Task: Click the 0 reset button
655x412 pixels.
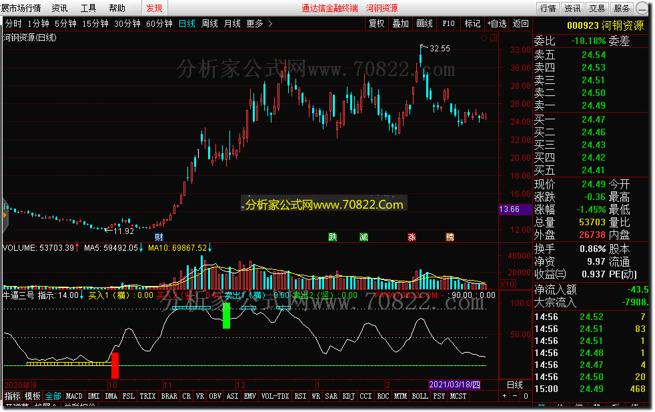Action: [x=526, y=396]
